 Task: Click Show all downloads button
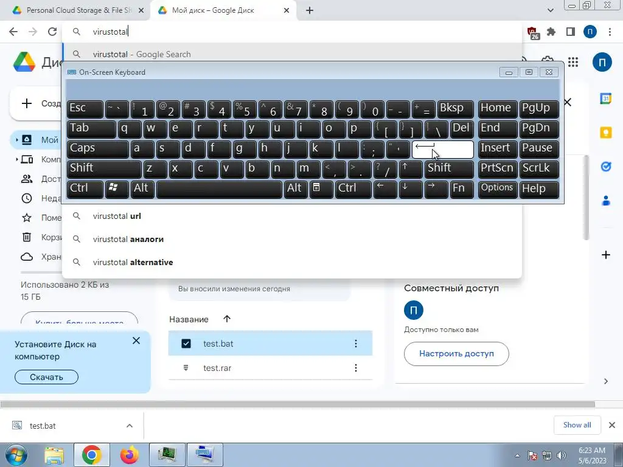(x=577, y=425)
